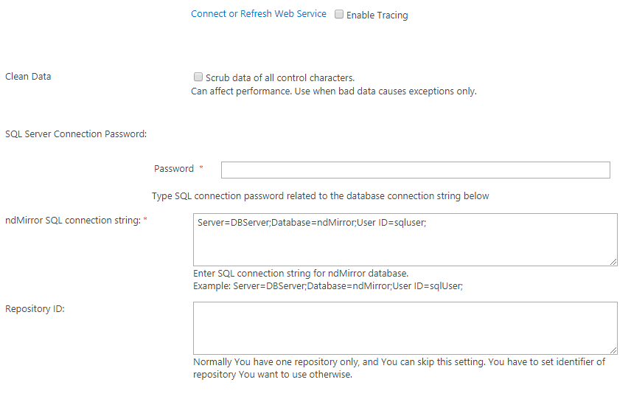The image size is (631, 402).
Task: Grab the connection string textbox resize handle
Action: (613, 262)
